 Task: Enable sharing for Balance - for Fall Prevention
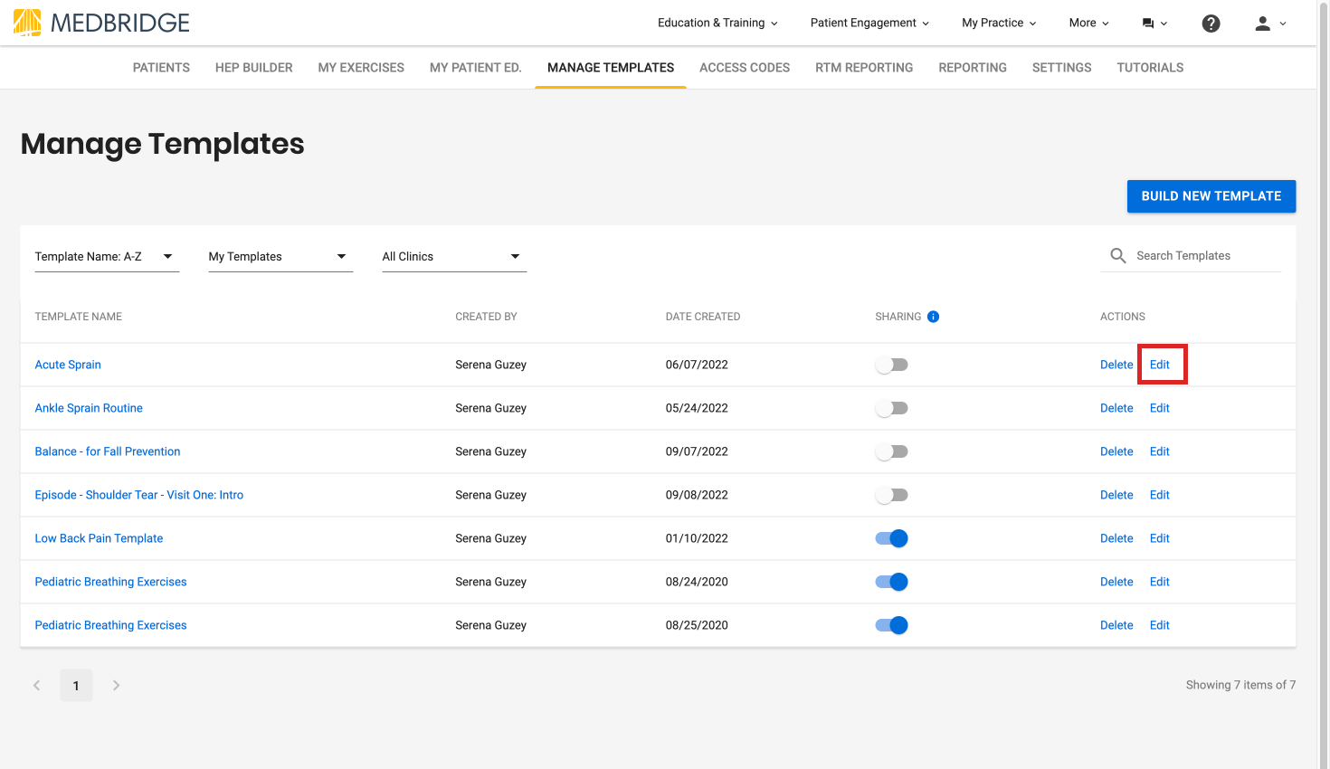891,451
